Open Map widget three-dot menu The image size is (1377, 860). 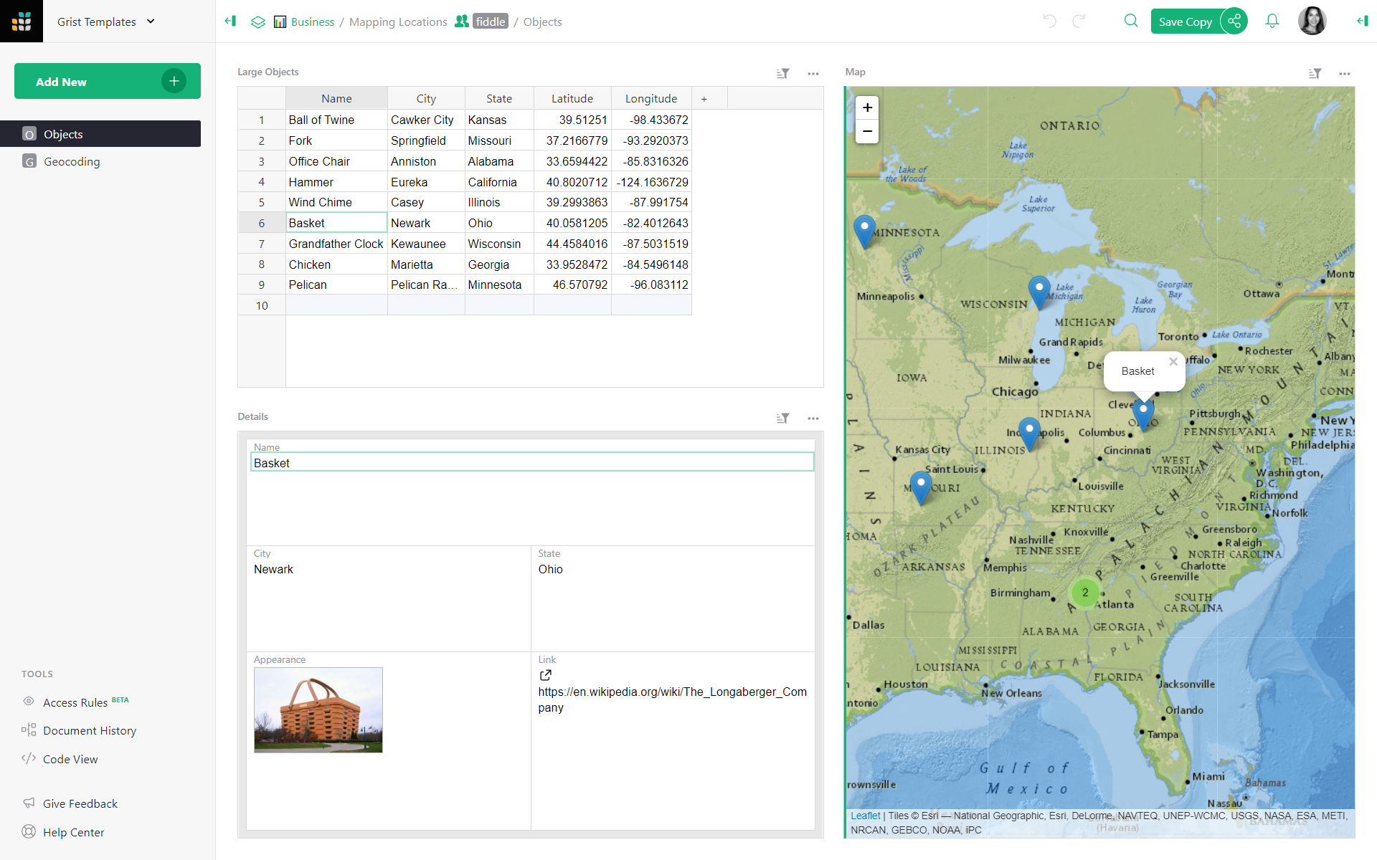tap(1344, 73)
